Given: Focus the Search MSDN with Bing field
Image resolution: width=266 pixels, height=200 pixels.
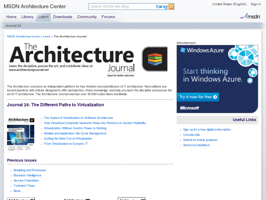Looking at the screenshot, I should click(122, 7).
